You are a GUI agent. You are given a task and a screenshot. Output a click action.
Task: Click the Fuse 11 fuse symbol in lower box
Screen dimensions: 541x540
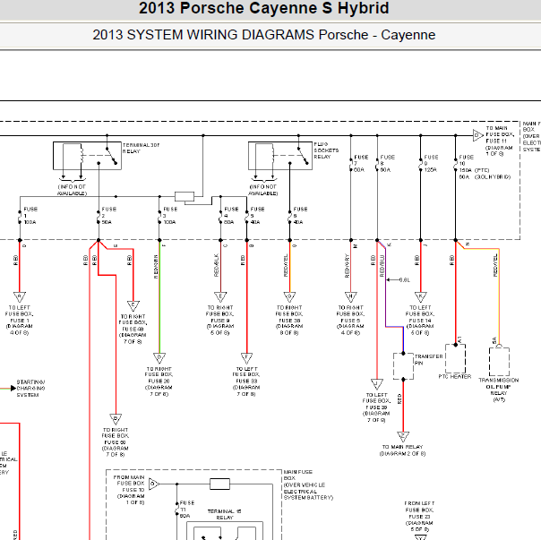point(177,510)
